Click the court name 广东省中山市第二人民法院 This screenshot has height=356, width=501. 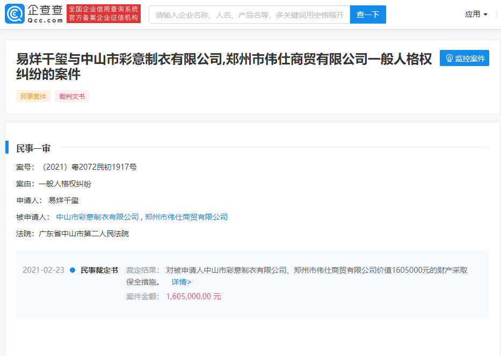(84, 234)
